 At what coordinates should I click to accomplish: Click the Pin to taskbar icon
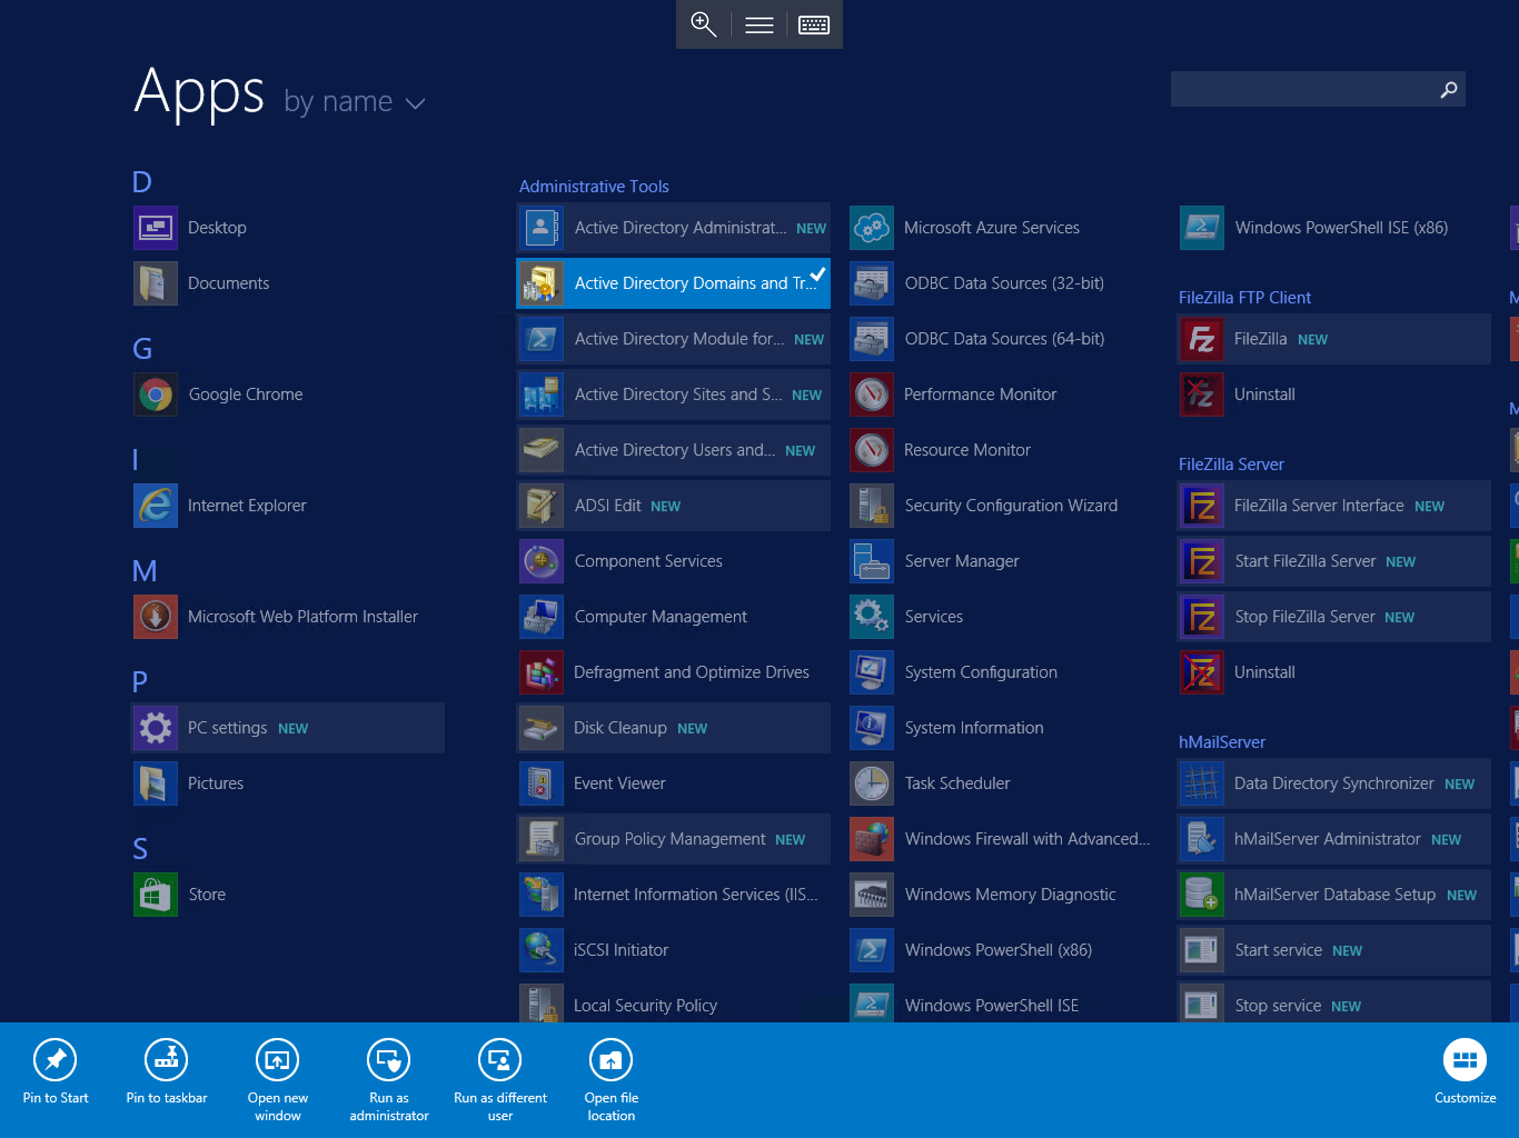point(166,1060)
